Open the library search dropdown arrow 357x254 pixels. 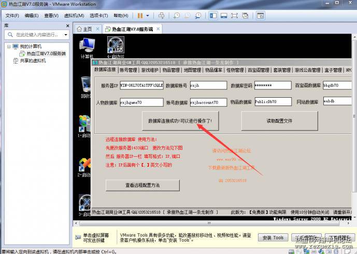coord(66,35)
